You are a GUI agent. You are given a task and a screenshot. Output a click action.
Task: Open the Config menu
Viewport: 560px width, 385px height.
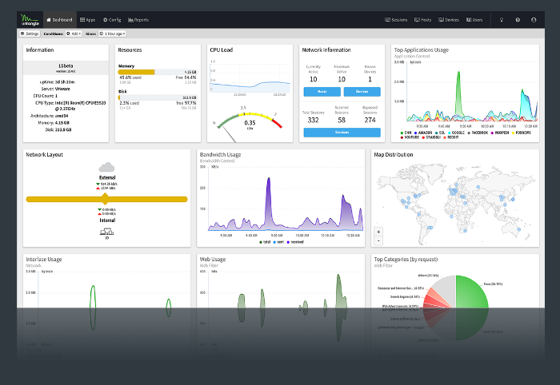pos(112,20)
